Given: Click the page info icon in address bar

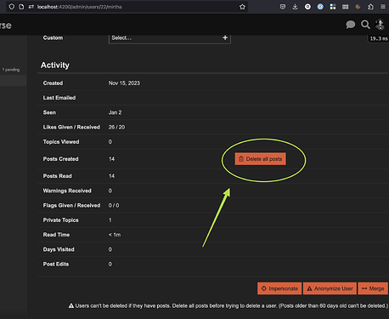Looking at the screenshot, I should [x=21, y=7].
